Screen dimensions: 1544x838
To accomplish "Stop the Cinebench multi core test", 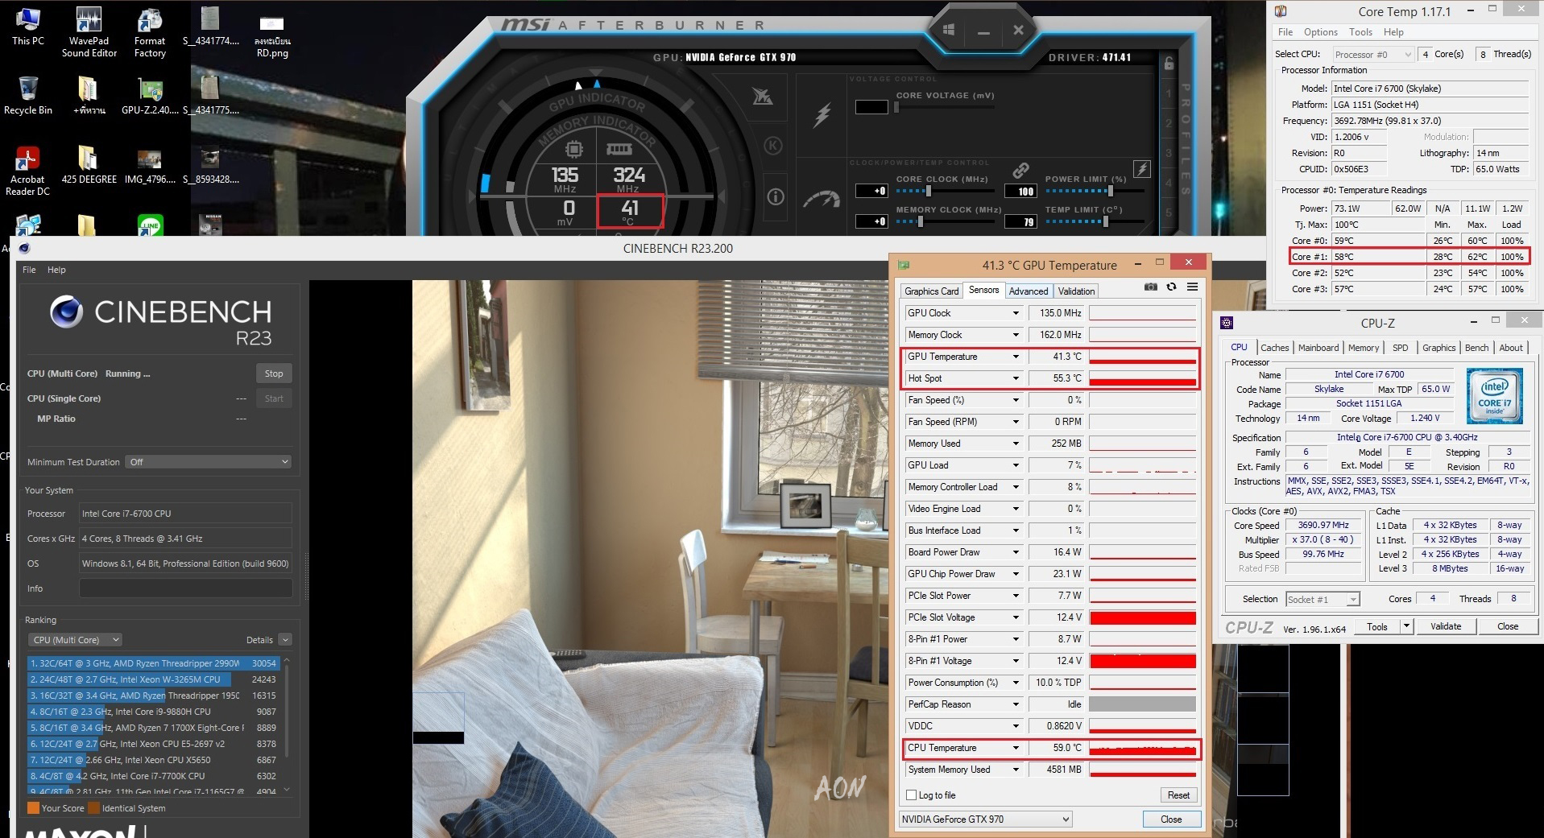I will click(x=274, y=374).
